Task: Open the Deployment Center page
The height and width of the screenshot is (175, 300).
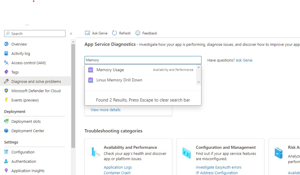Action: (x=27, y=131)
